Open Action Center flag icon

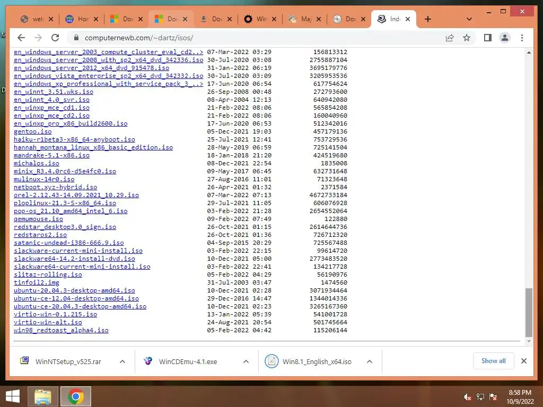493,396
